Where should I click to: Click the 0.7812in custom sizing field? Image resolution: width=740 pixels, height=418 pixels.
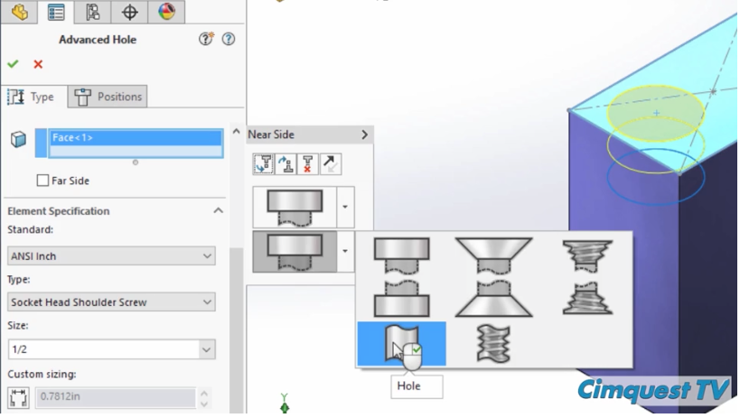tap(116, 396)
